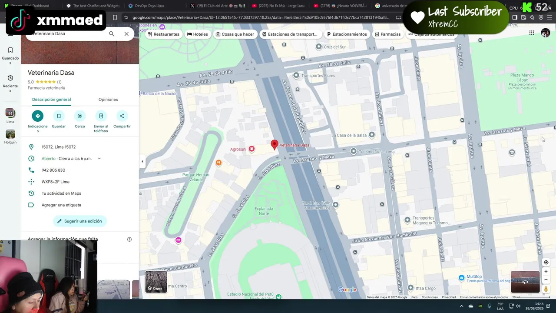Select the Estaciones de transporte chip
Screen dimensions: 556x313
tap(290, 34)
